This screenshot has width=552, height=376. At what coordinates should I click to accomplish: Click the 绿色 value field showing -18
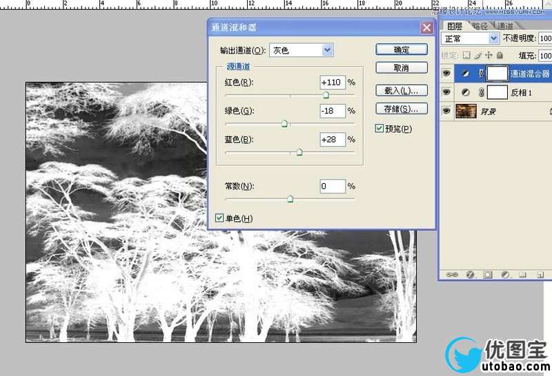(x=333, y=111)
